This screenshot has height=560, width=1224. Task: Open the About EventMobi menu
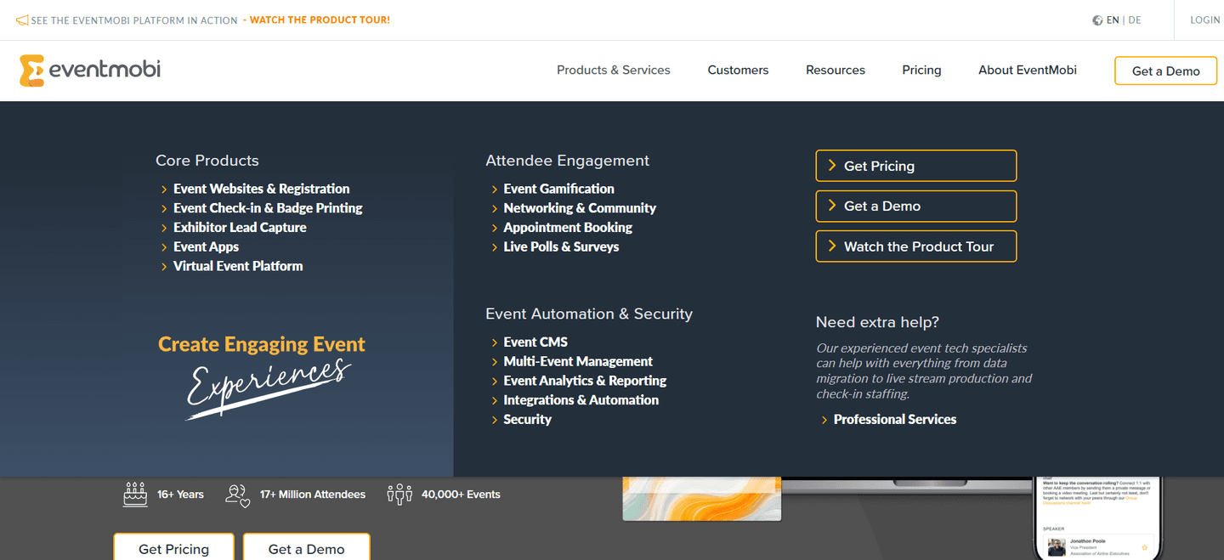(1028, 71)
